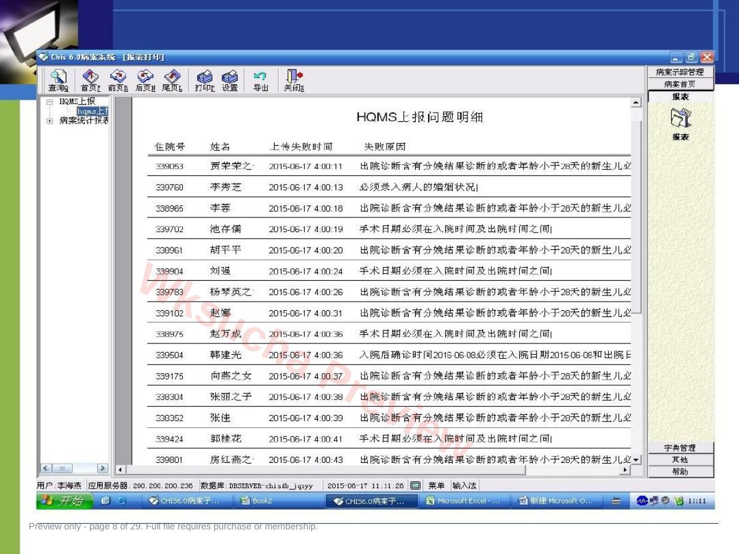Click the report's horizontal scrollbar right arrow

click(x=626, y=470)
